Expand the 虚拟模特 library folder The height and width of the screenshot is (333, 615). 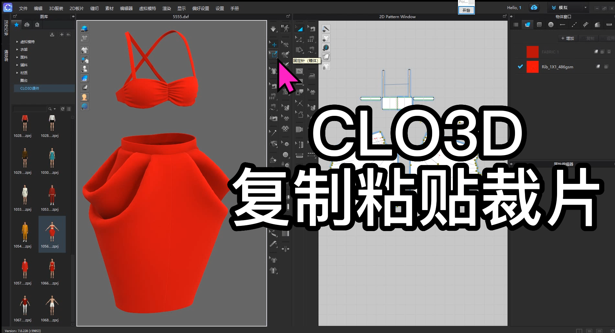tap(17, 42)
